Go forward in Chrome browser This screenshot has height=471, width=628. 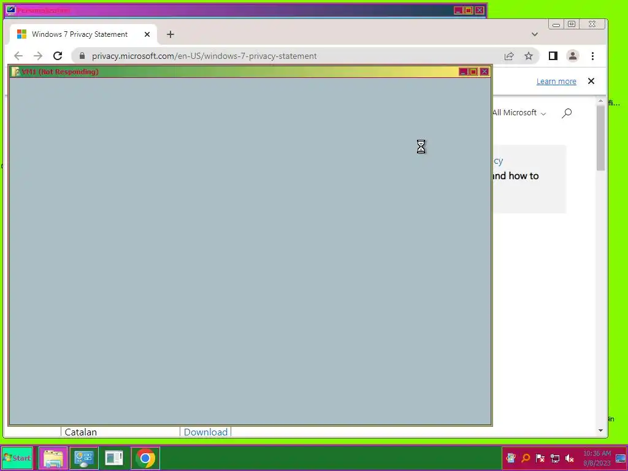point(37,56)
